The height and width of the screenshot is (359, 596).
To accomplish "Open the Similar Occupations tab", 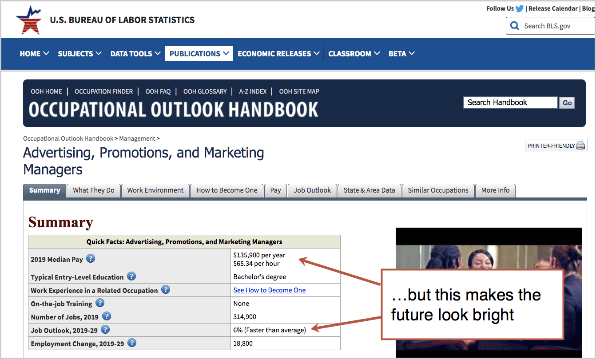I will coord(438,190).
